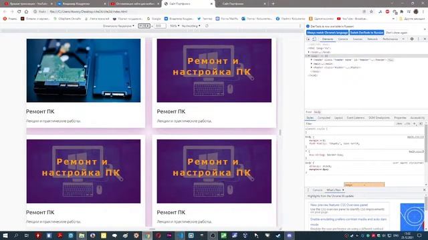Open the Network tab
Screen dimensions: 428x240
point(372,39)
